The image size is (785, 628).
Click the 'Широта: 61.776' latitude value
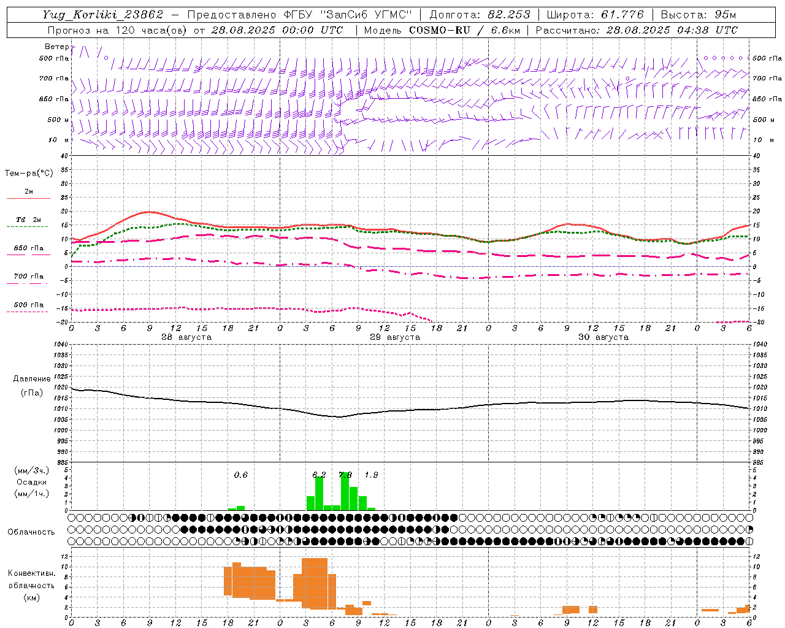click(595, 15)
